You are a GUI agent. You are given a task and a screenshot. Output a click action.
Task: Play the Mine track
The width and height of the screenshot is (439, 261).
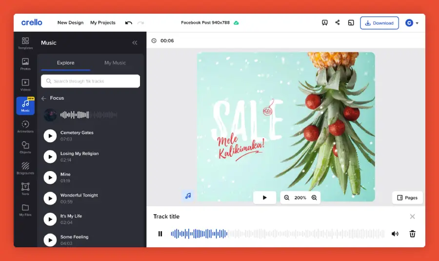click(50, 177)
